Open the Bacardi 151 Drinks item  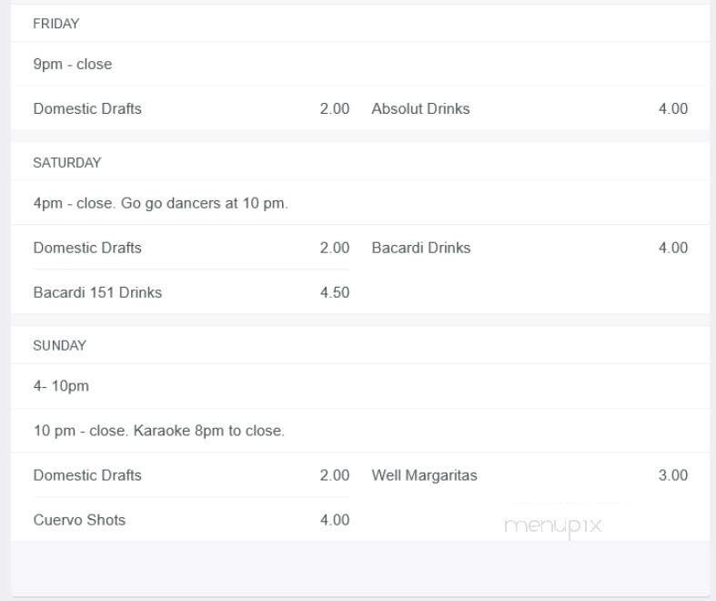97,292
